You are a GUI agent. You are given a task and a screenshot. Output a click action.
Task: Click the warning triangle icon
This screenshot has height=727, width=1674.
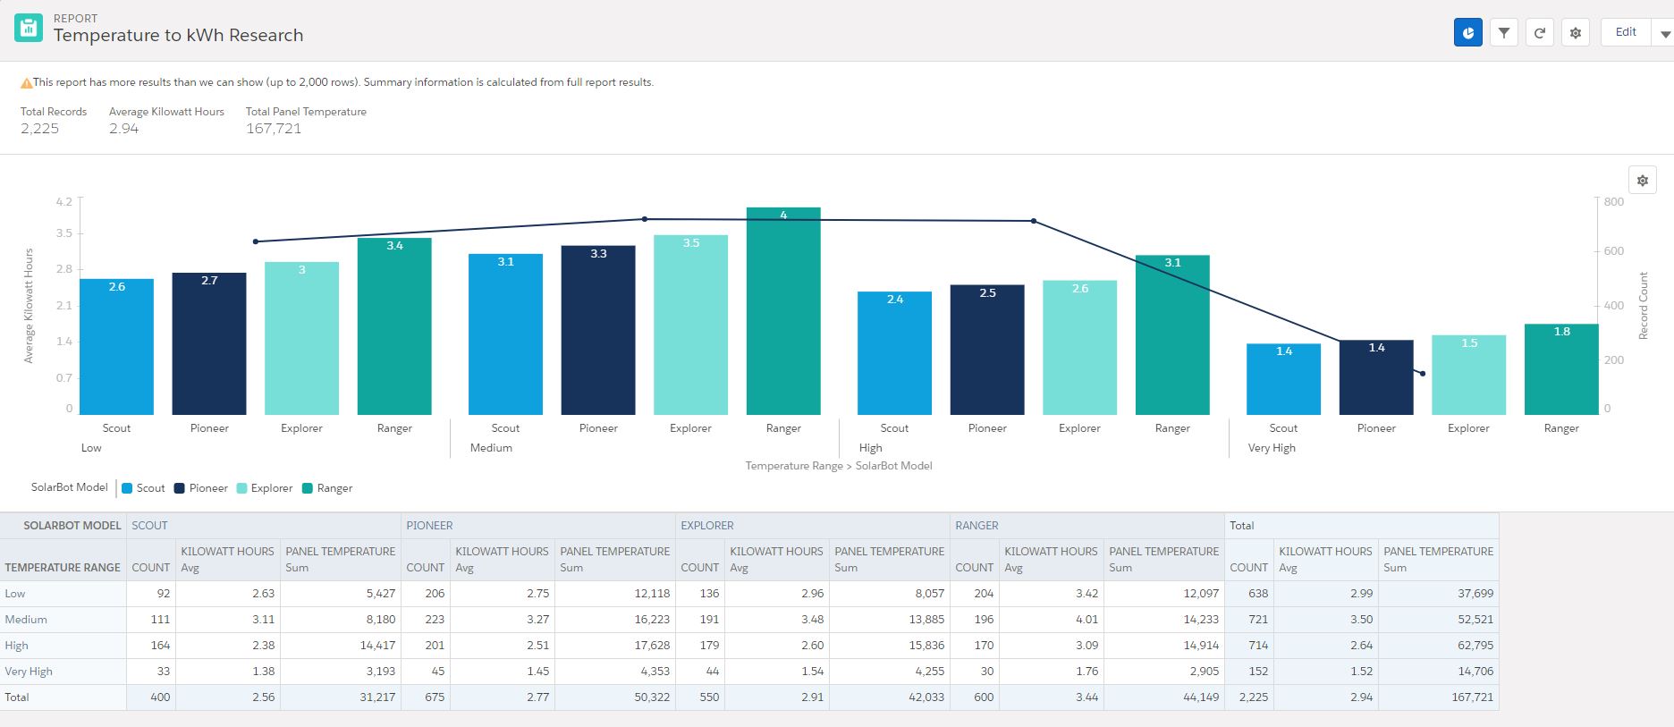(x=26, y=83)
